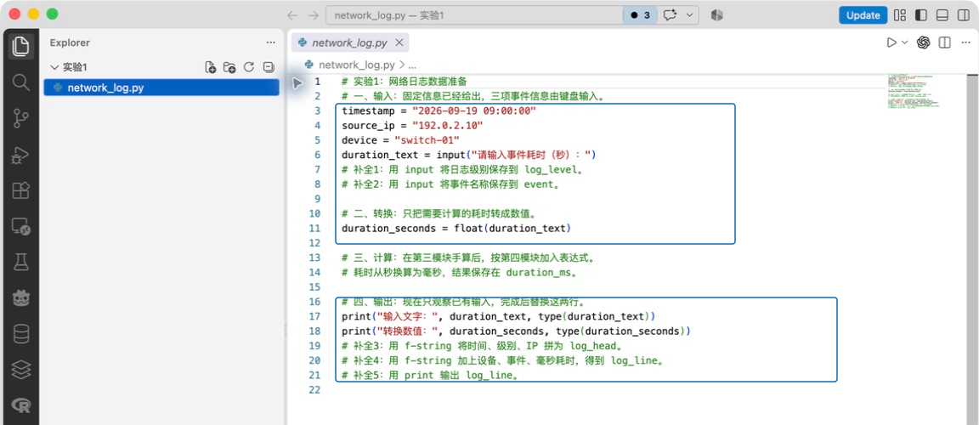The height and width of the screenshot is (425, 979).
Task: Open the Customize Layout icon
Action: tap(900, 15)
